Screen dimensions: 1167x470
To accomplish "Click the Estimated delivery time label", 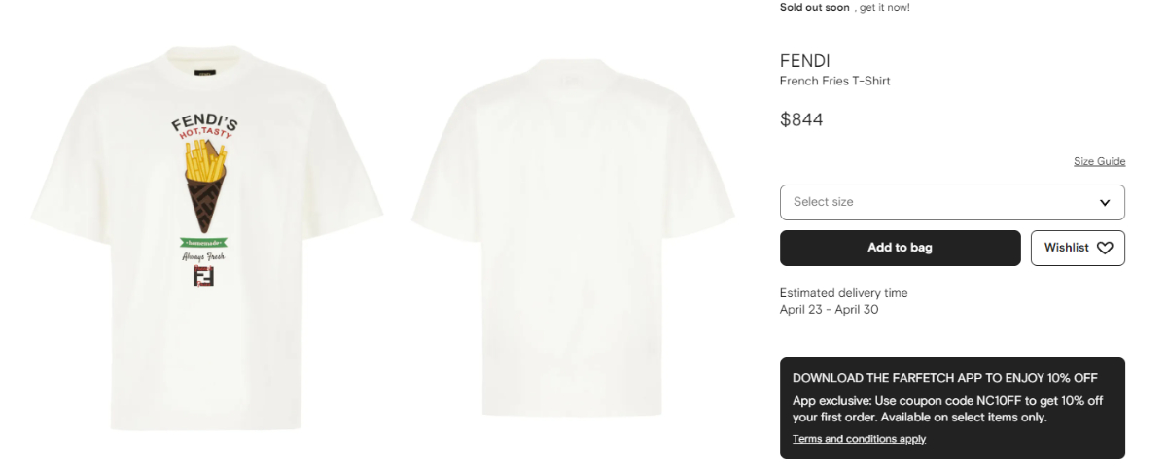I will 843,293.
